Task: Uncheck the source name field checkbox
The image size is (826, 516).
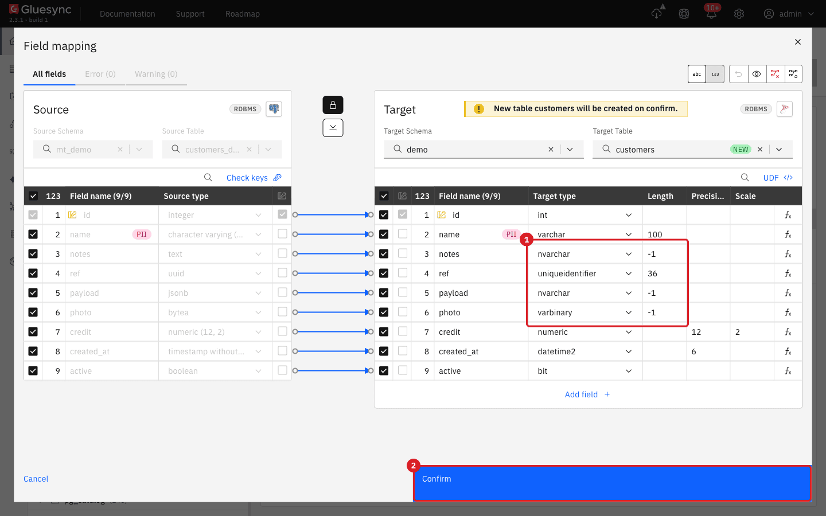Action: pyautogui.click(x=33, y=234)
